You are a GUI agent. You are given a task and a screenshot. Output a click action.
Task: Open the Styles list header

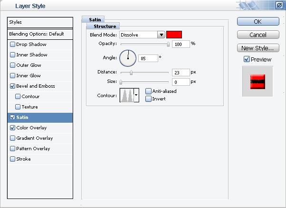pyautogui.click(x=40, y=22)
